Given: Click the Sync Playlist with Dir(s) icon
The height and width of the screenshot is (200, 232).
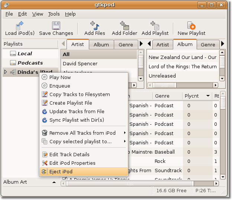Looking at the screenshot, I should (x=45, y=120).
